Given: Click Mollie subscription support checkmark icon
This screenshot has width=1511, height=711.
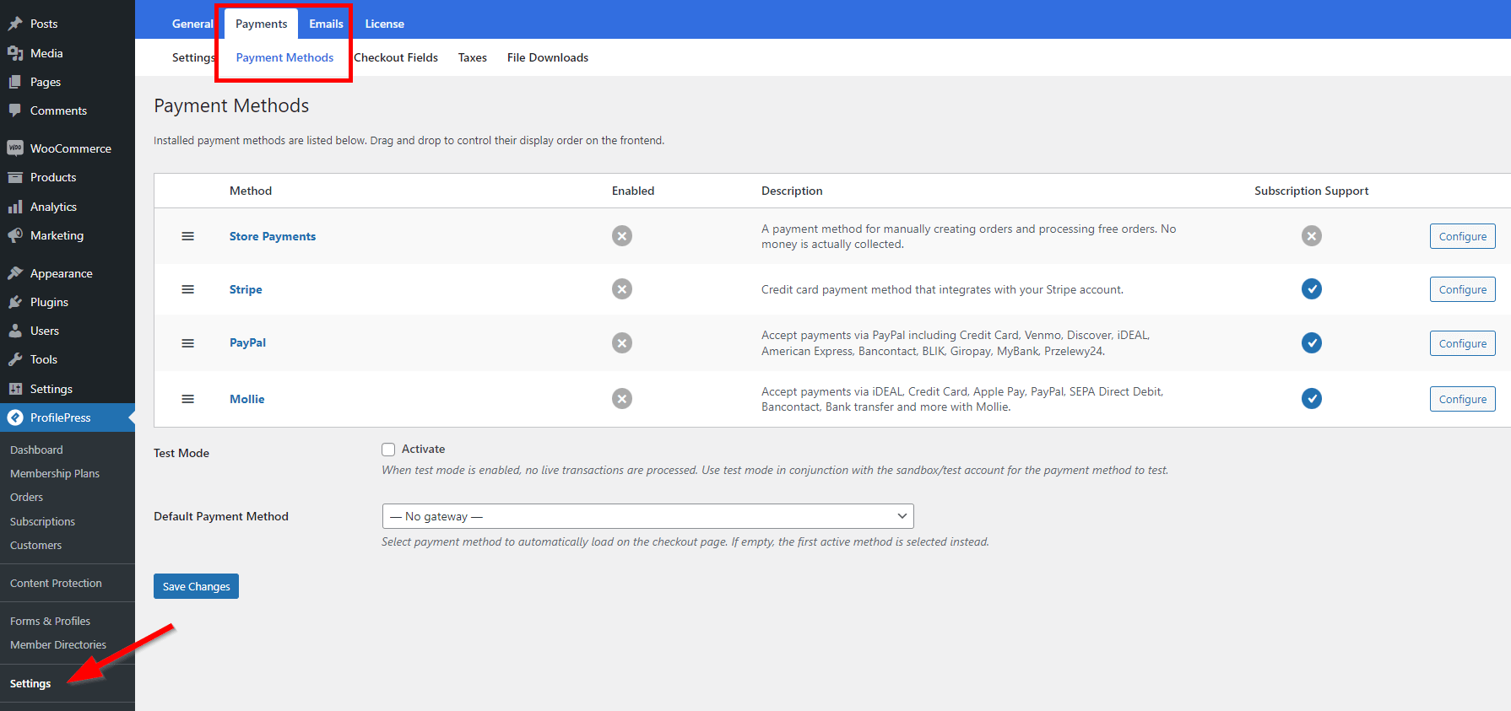Looking at the screenshot, I should click(x=1312, y=399).
